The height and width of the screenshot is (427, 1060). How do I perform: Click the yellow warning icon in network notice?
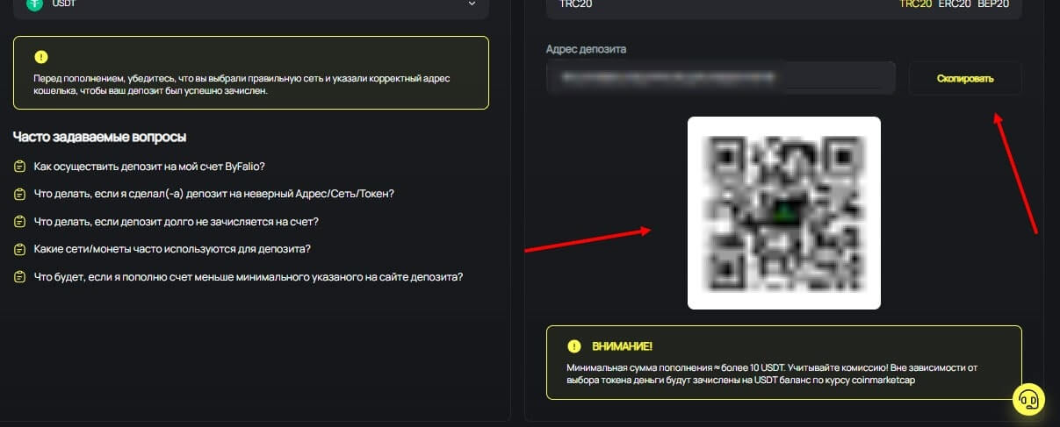[x=41, y=57]
